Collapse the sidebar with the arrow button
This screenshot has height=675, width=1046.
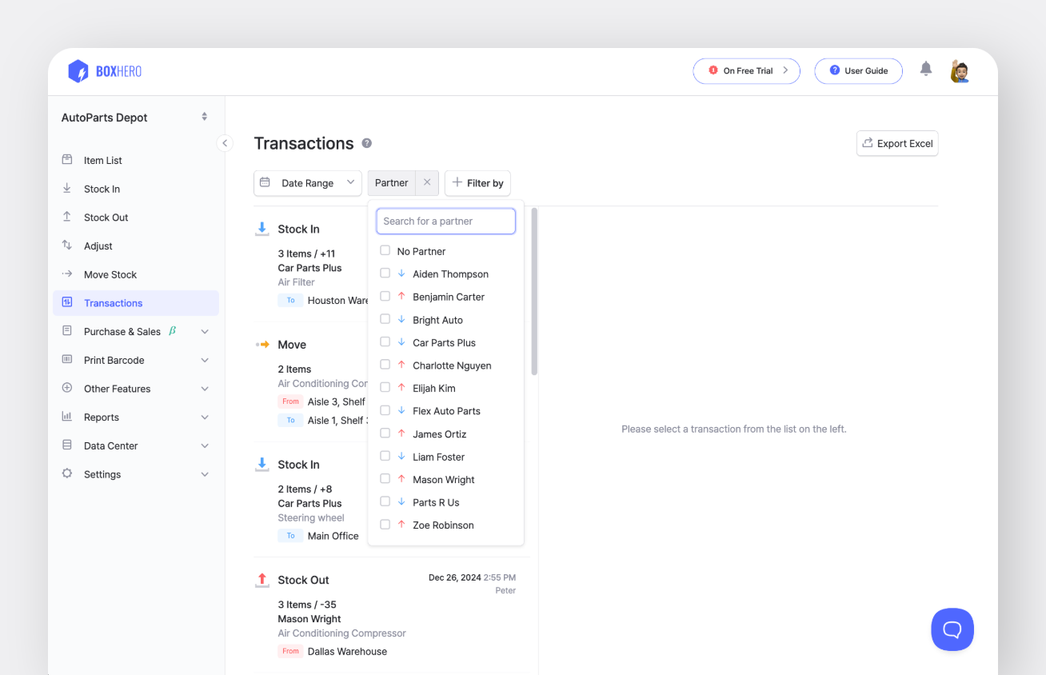[225, 143]
